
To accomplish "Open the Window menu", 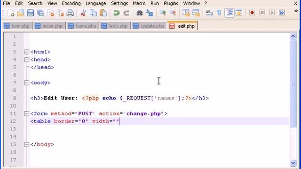I will coord(191,3).
